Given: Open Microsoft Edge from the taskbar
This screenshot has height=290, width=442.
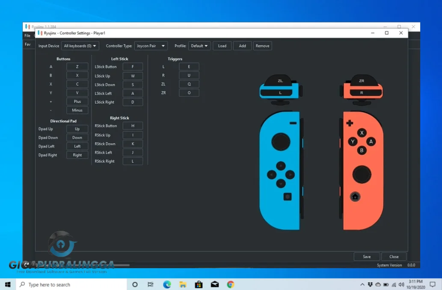Looking at the screenshot, I should coord(167,284).
